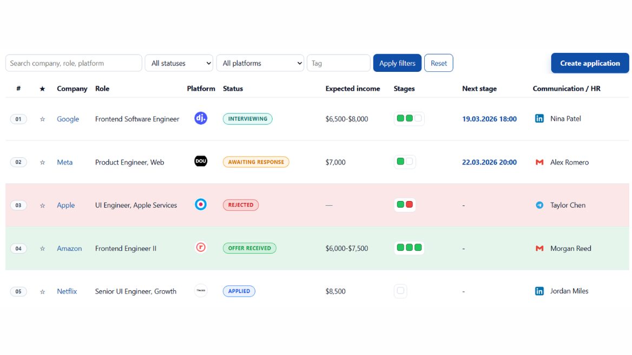Click LinkedIn icon next to Jordan Miles

click(x=539, y=291)
